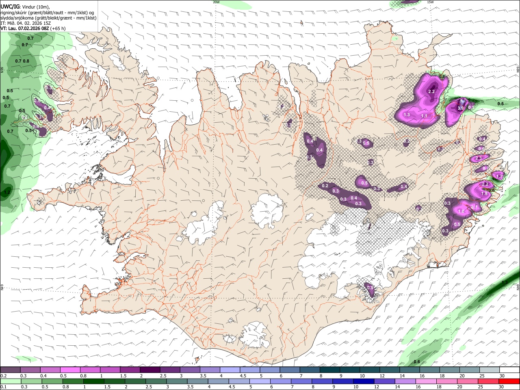
Task: Select the bottom-row legend swatch between 0.8 and 1
Action: point(73,381)
